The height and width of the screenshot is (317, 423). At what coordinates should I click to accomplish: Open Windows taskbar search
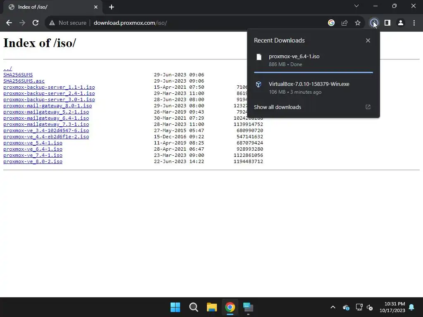tap(194, 307)
